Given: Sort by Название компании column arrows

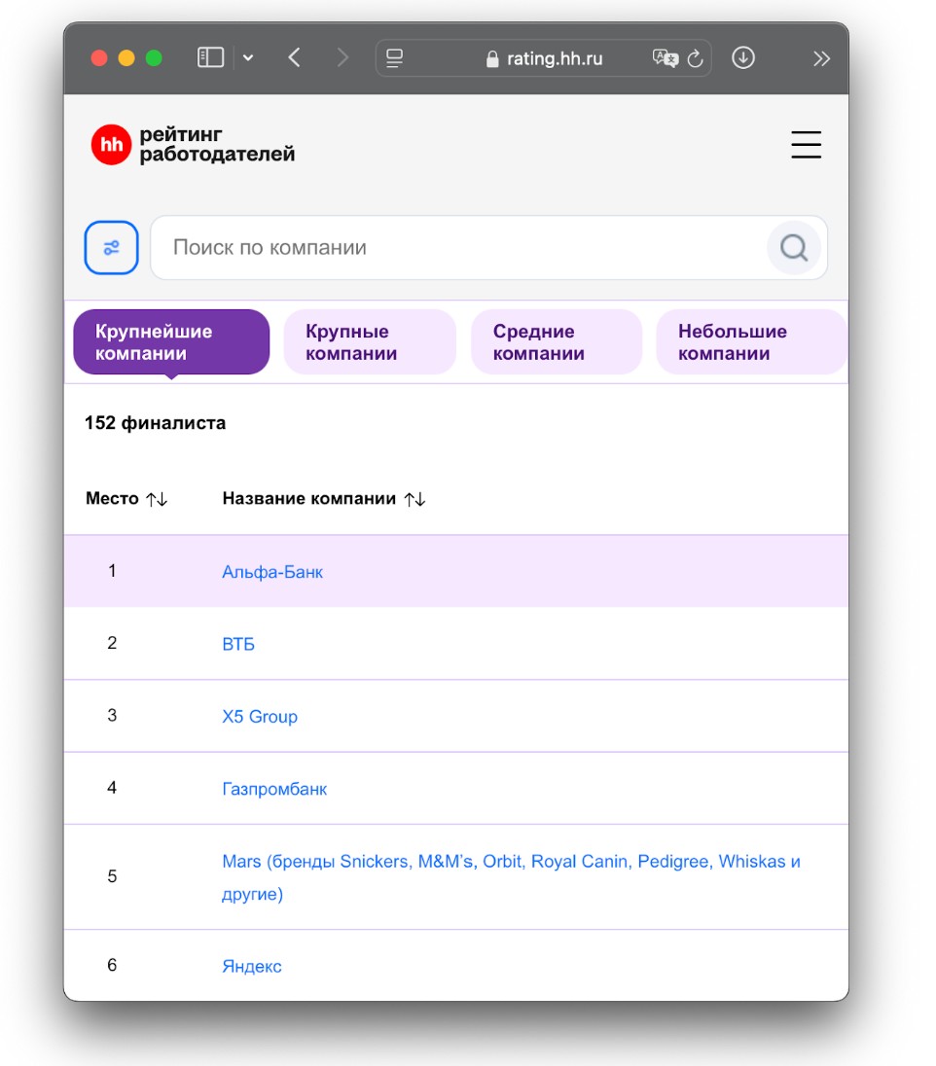Looking at the screenshot, I should pos(415,499).
